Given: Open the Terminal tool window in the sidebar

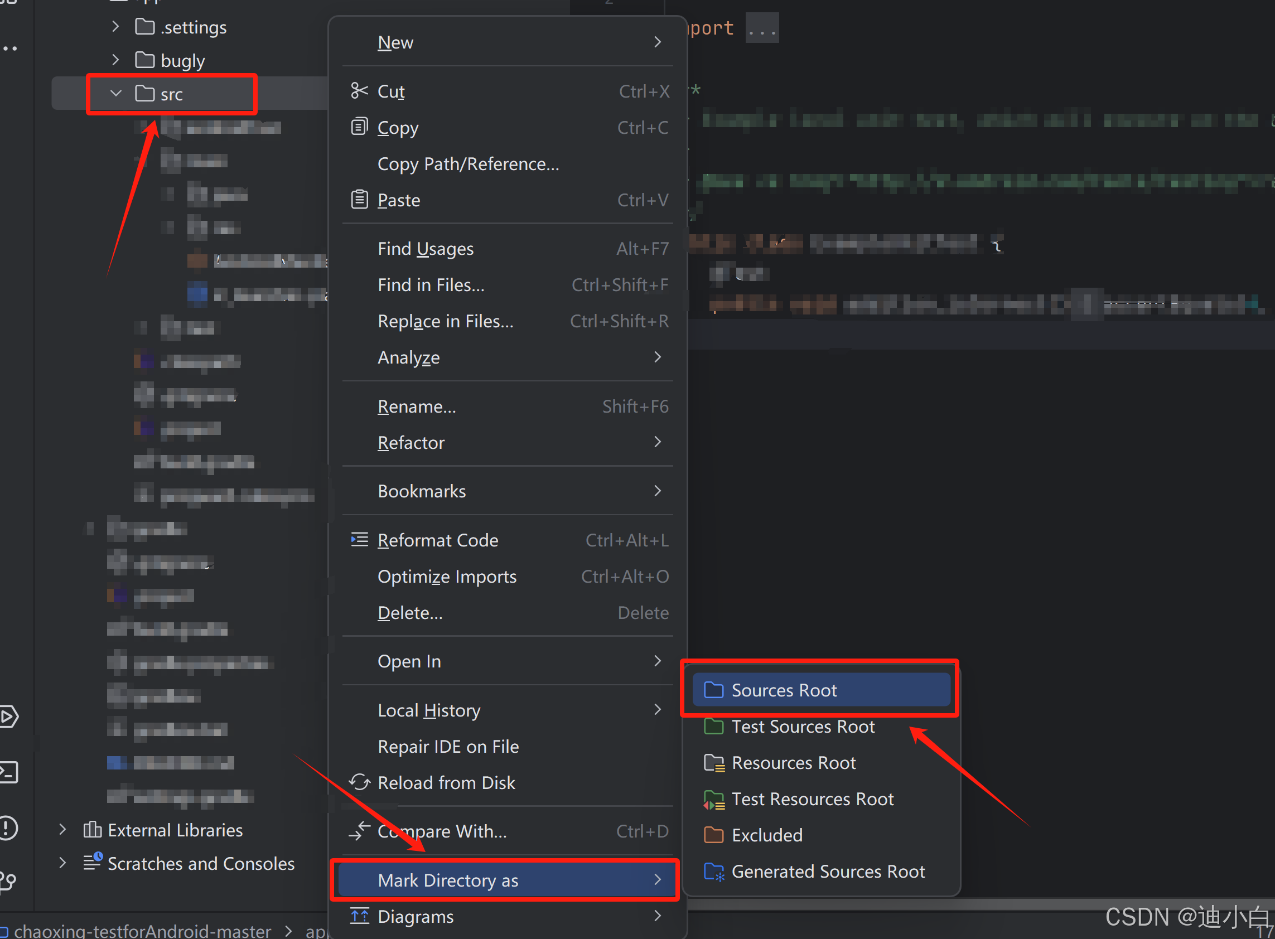Looking at the screenshot, I should click(9, 772).
